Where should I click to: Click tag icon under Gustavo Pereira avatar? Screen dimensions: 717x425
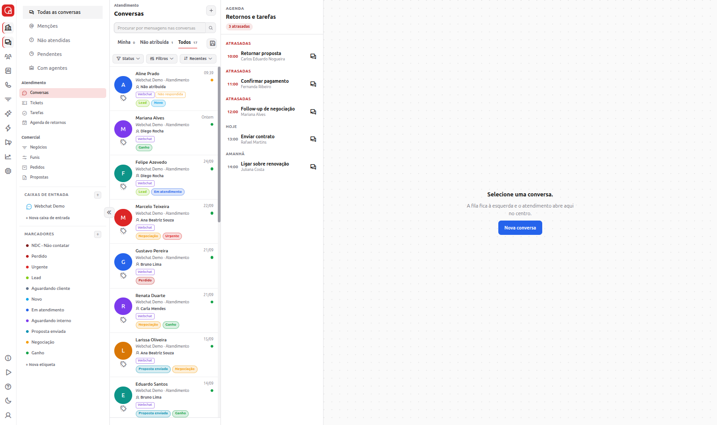[x=123, y=276]
